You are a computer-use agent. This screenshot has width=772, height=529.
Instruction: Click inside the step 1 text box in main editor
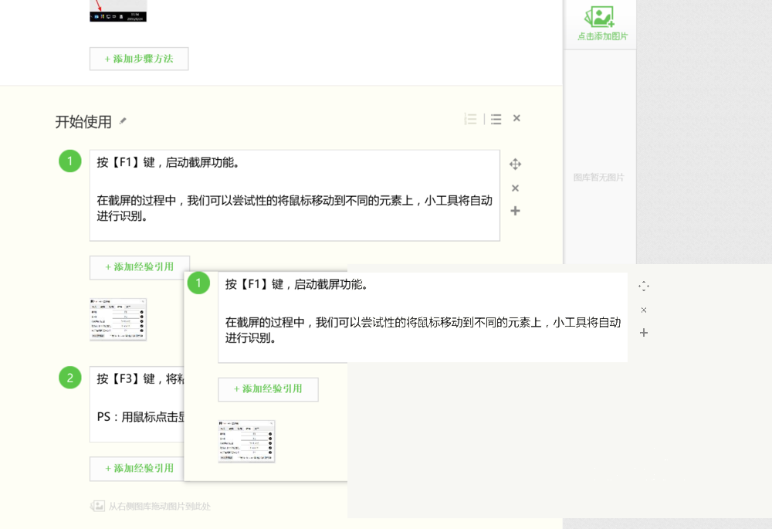coord(294,195)
